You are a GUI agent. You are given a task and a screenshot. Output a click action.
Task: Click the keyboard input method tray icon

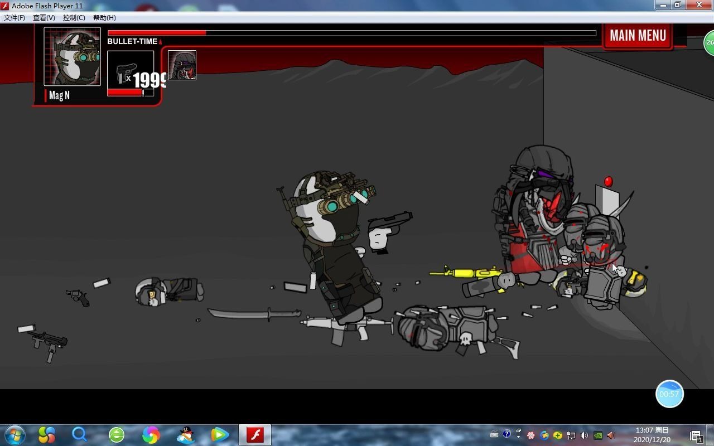click(494, 435)
